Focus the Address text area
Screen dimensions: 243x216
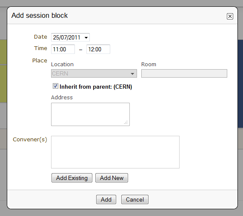90,114
